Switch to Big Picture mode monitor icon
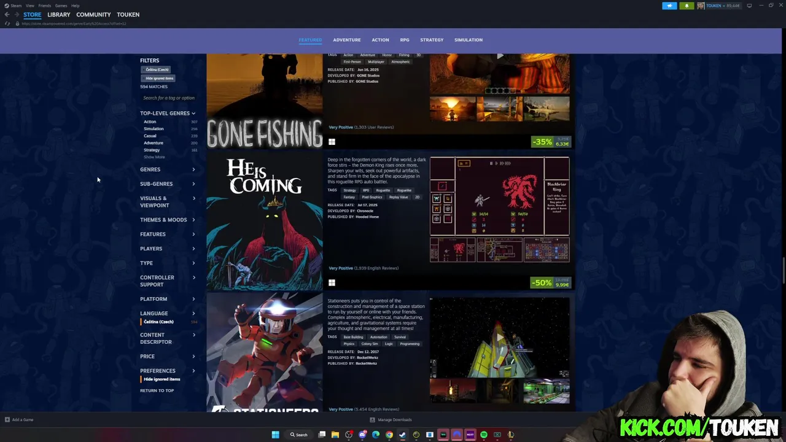The height and width of the screenshot is (442, 786). click(x=749, y=6)
